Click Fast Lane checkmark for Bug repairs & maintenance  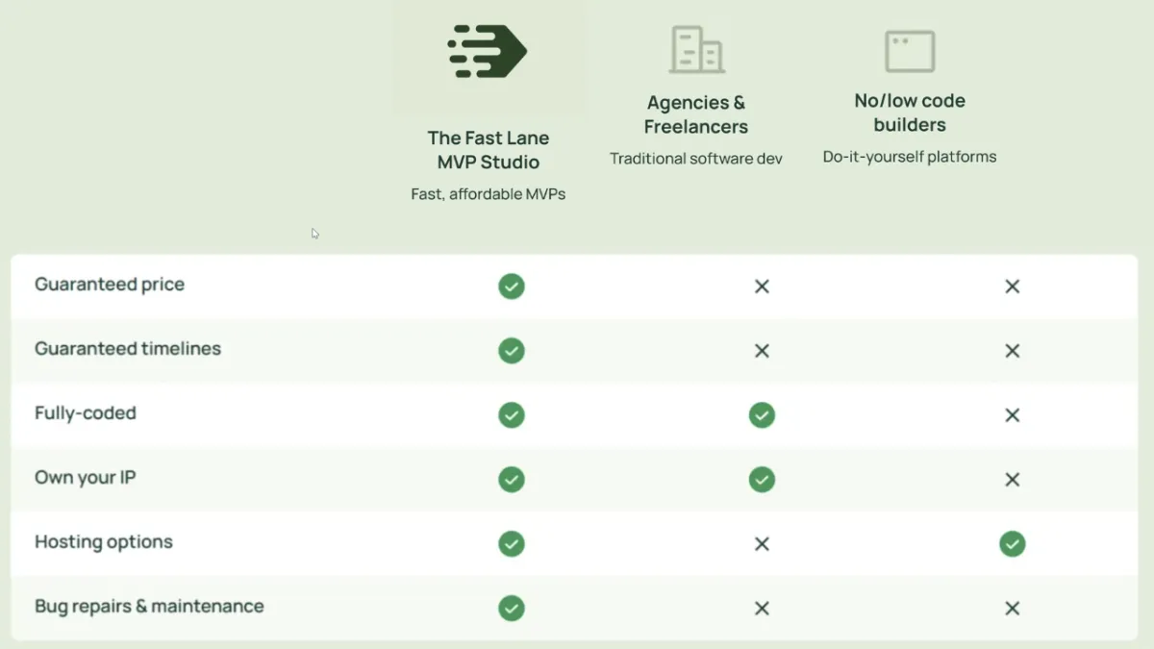[512, 609]
